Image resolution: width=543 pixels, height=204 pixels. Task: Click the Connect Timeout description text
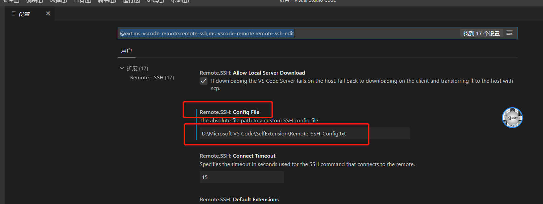pos(307,164)
